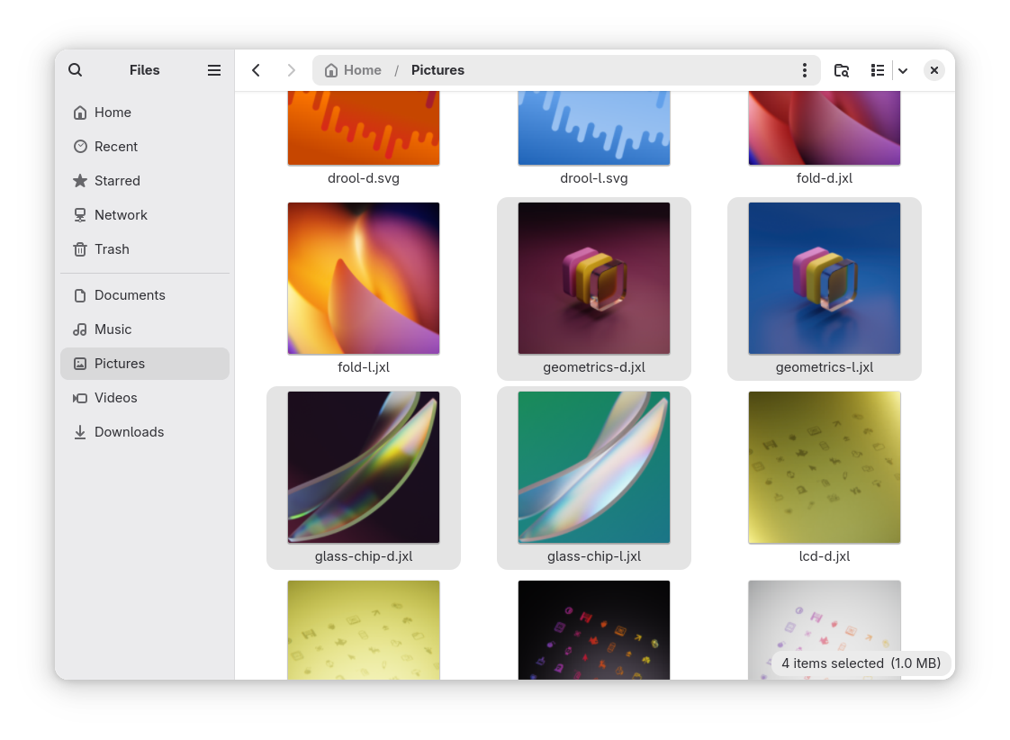1010x740 pixels.
Task: Select the Documents sidebar entry
Action: 130,295
